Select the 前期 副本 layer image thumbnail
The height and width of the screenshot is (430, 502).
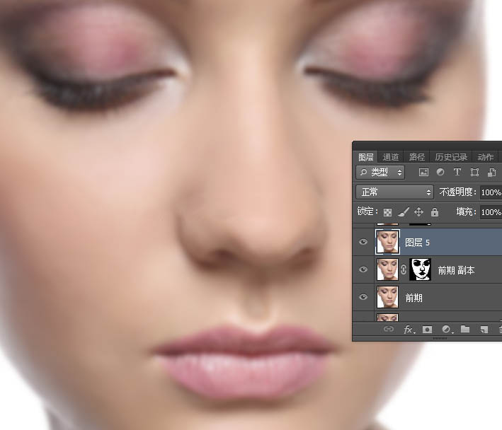tap(387, 269)
